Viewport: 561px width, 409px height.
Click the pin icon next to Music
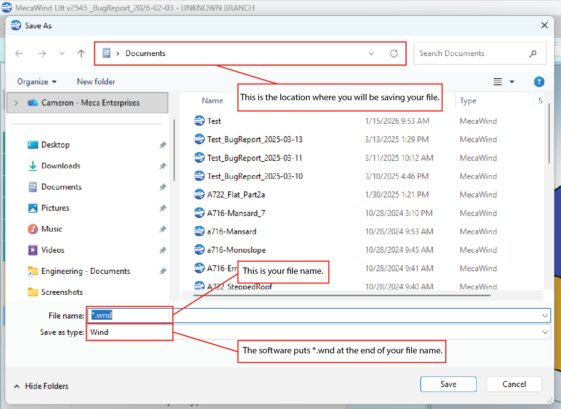click(163, 229)
